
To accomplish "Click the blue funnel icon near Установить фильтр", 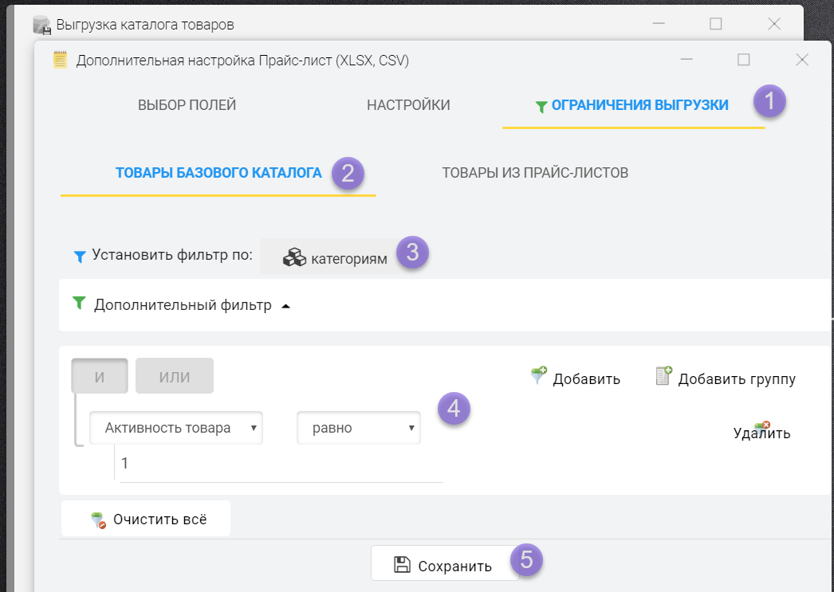I will [78, 256].
